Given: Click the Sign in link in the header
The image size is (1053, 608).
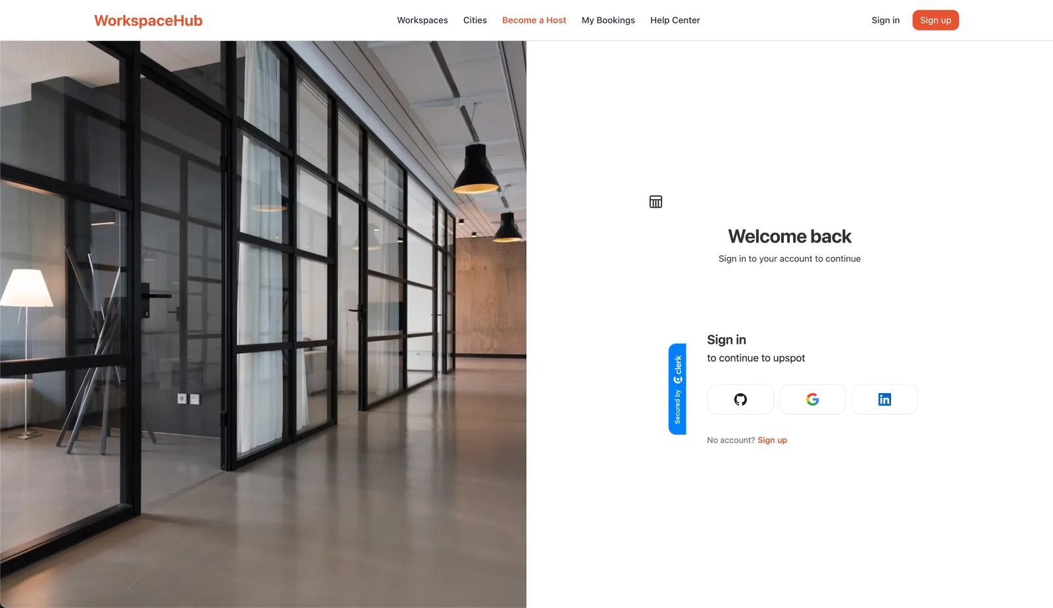Looking at the screenshot, I should click(x=885, y=20).
